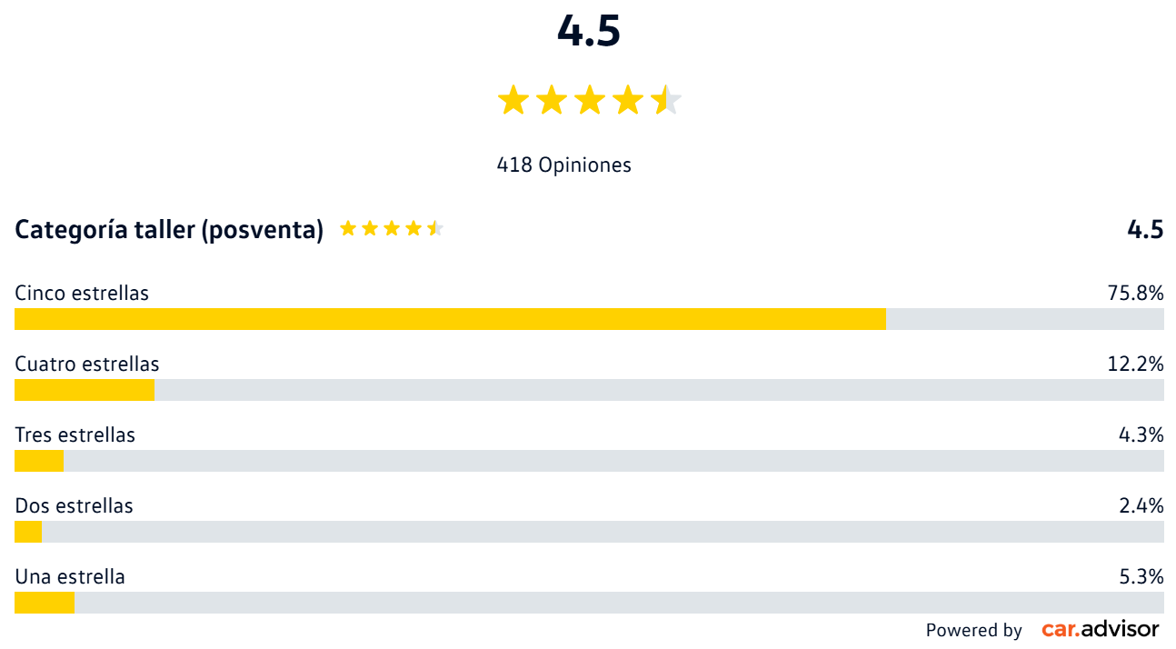
Task: Click the third large rating star
Action: 590,100
